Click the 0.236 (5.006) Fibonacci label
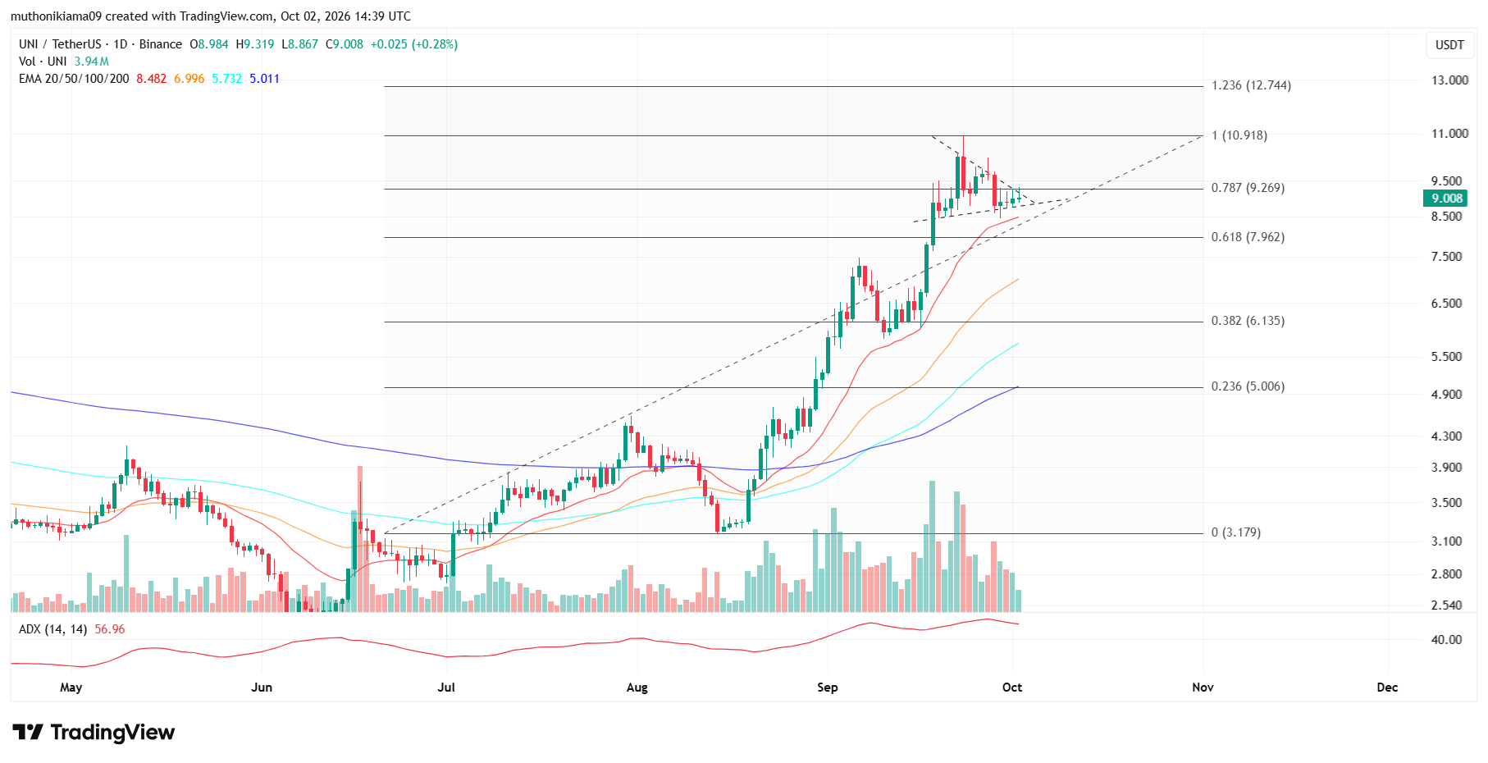This screenshot has height=763, width=1488. click(x=1248, y=386)
